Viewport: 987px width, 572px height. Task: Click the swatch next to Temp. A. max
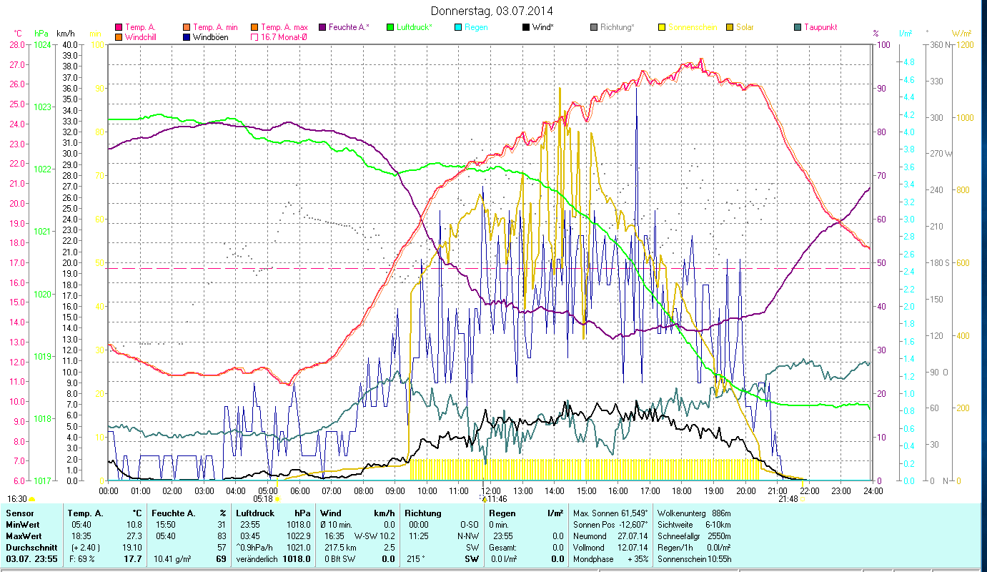point(254,27)
